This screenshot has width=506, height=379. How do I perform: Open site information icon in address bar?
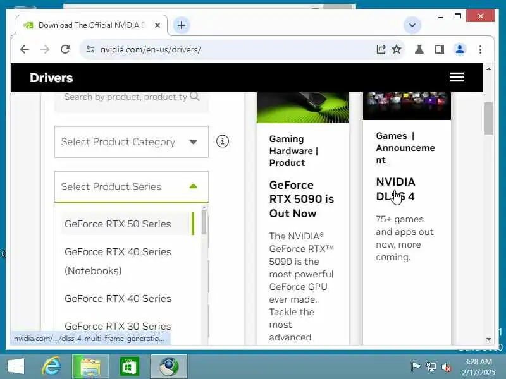[90, 49]
